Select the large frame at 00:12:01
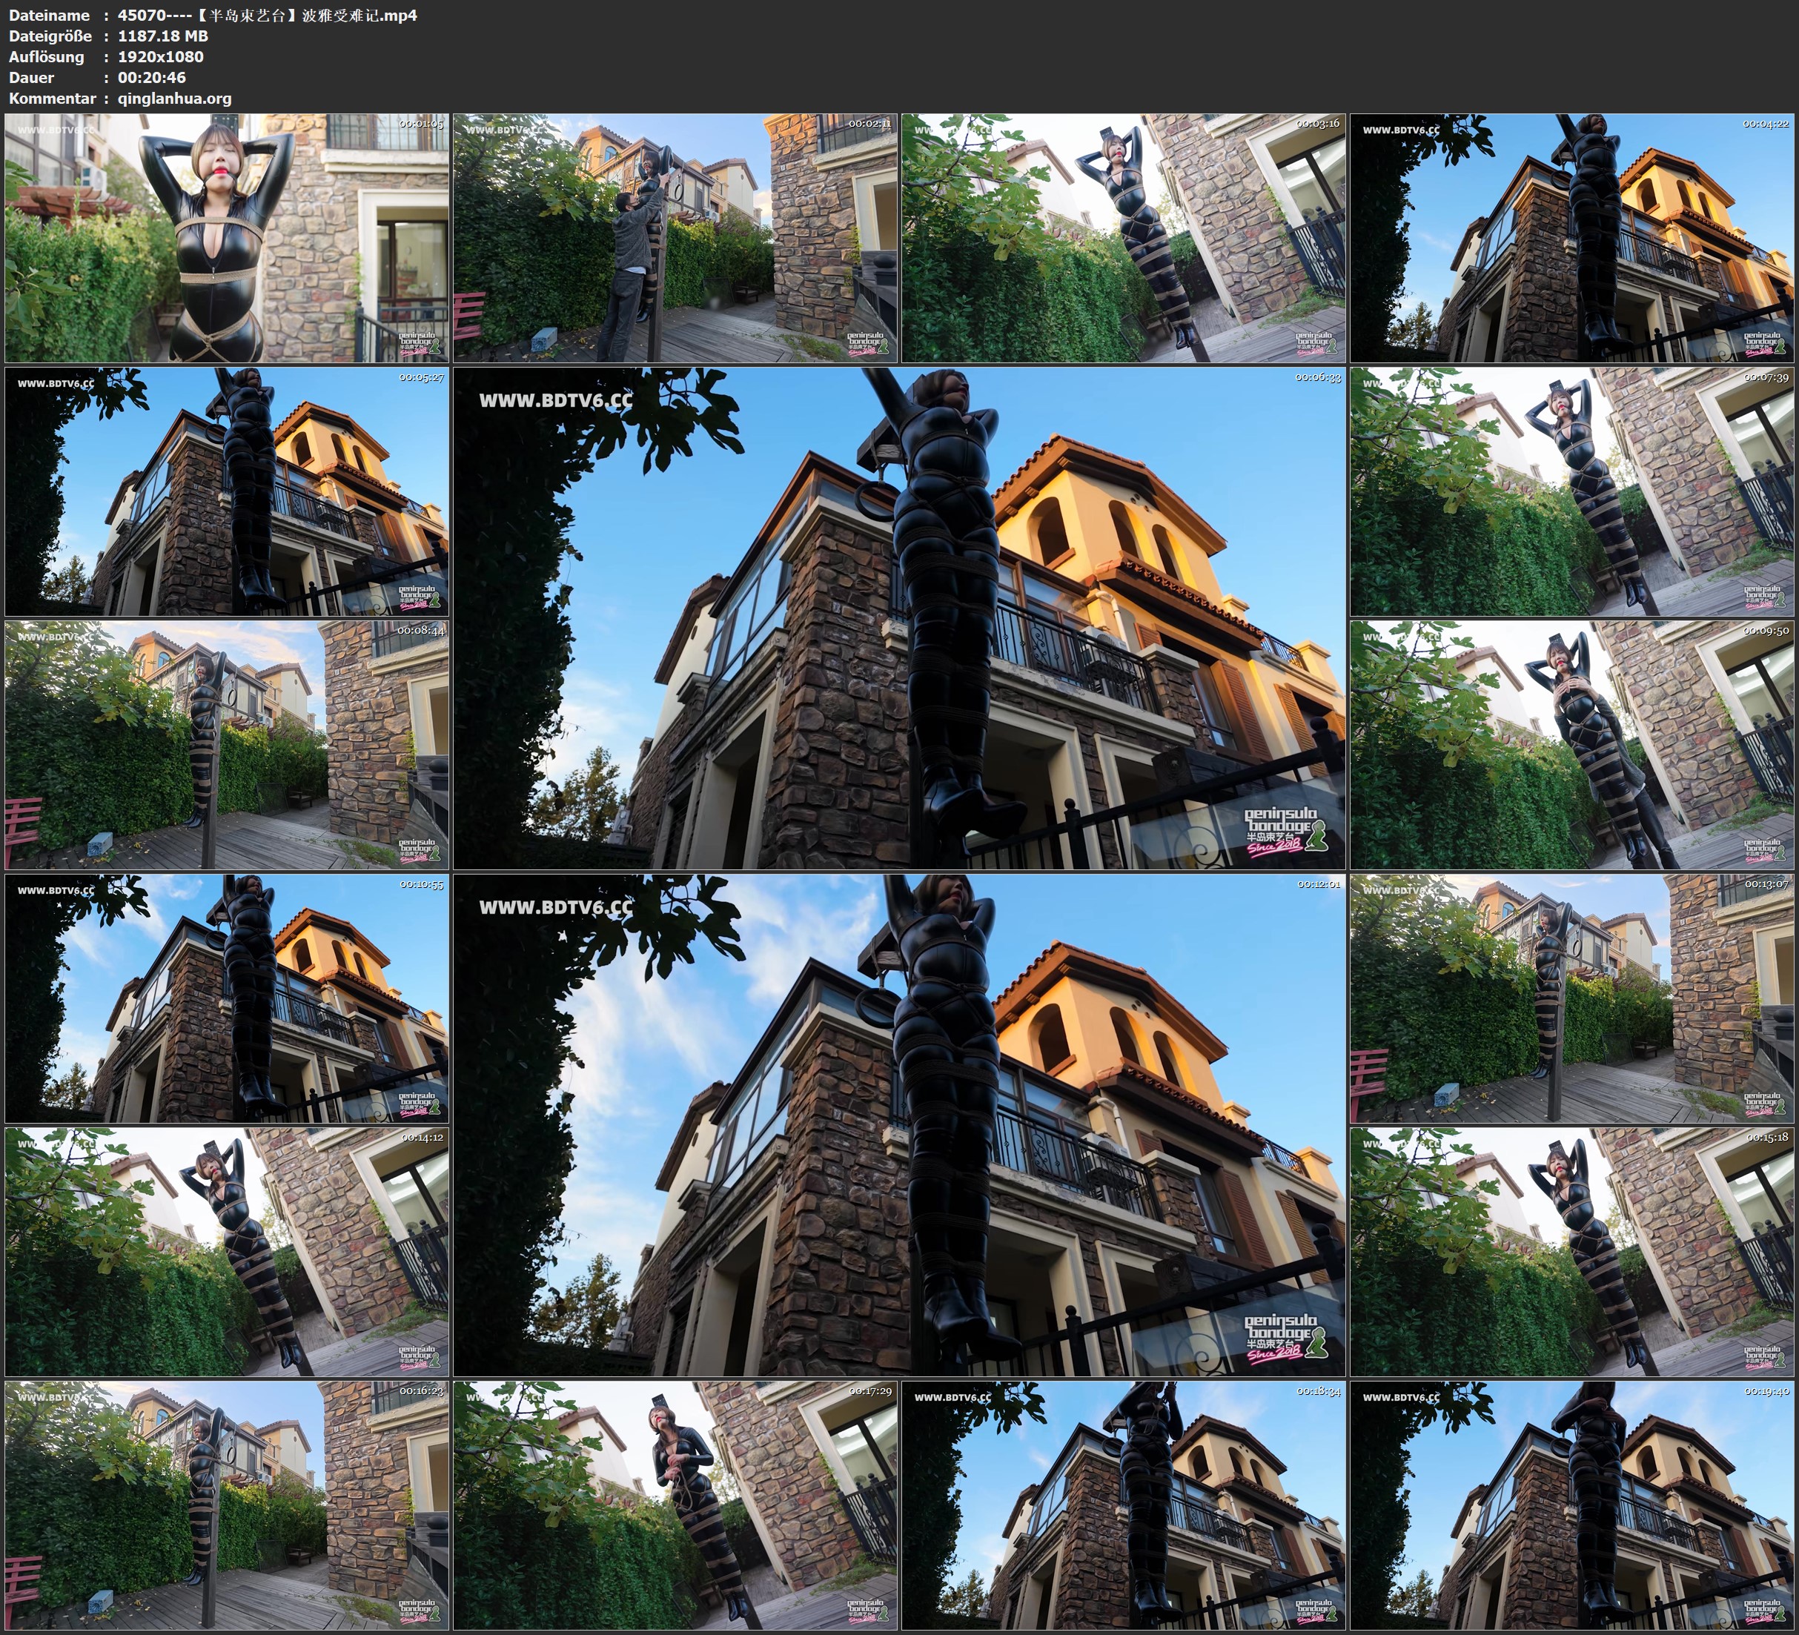1799x1635 pixels. pos(898,1124)
